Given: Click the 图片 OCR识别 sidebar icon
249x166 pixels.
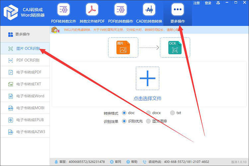Looking at the screenshot, I should point(11,48).
